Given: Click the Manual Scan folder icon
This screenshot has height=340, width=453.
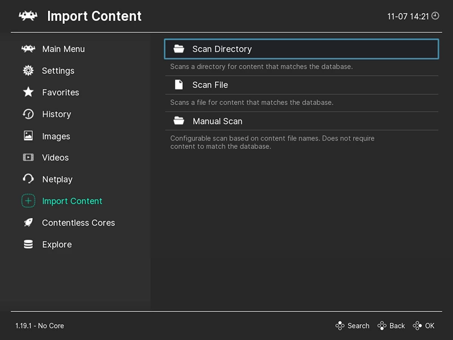Looking at the screenshot, I should (x=179, y=121).
